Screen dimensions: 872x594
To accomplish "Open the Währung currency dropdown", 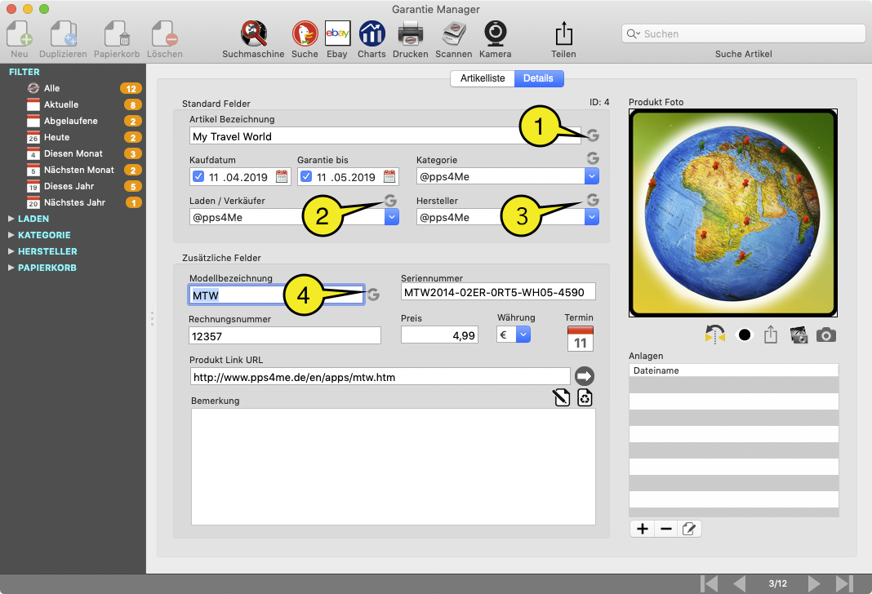I will tap(523, 335).
